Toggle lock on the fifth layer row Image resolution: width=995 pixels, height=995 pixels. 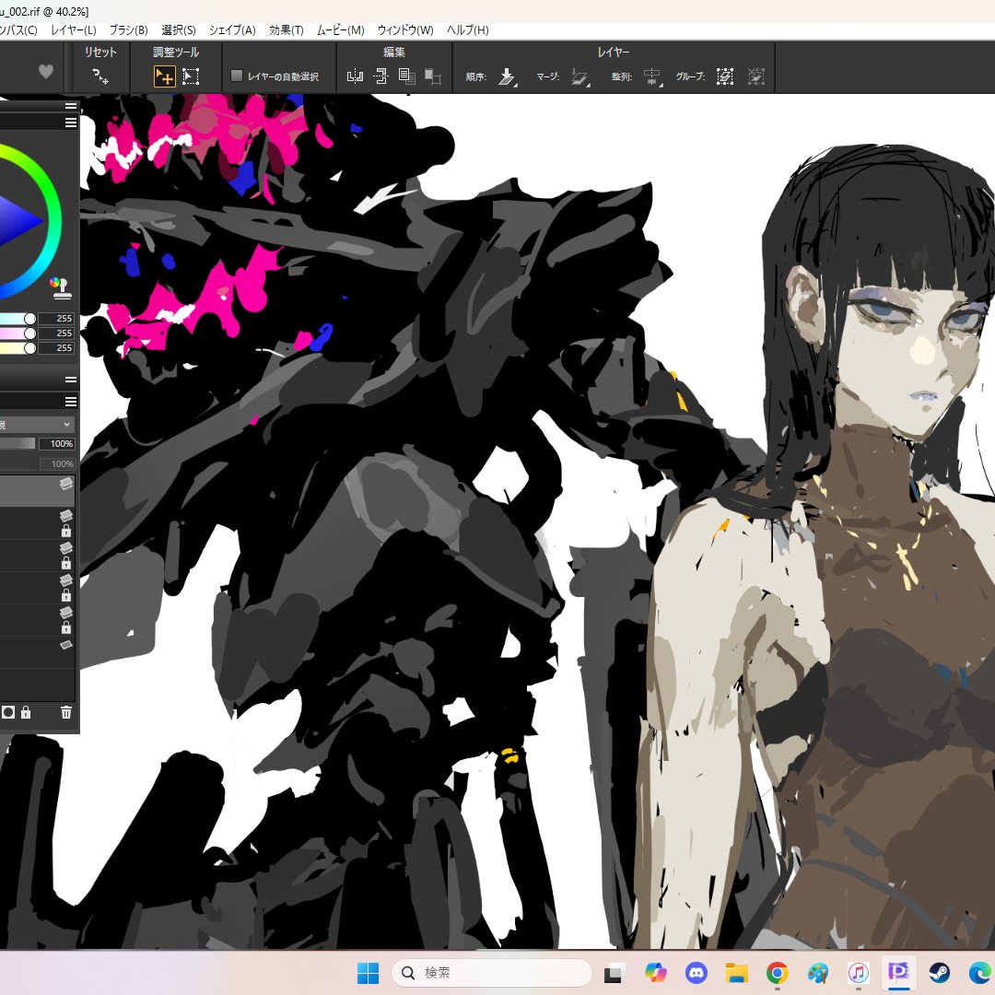[x=66, y=628]
